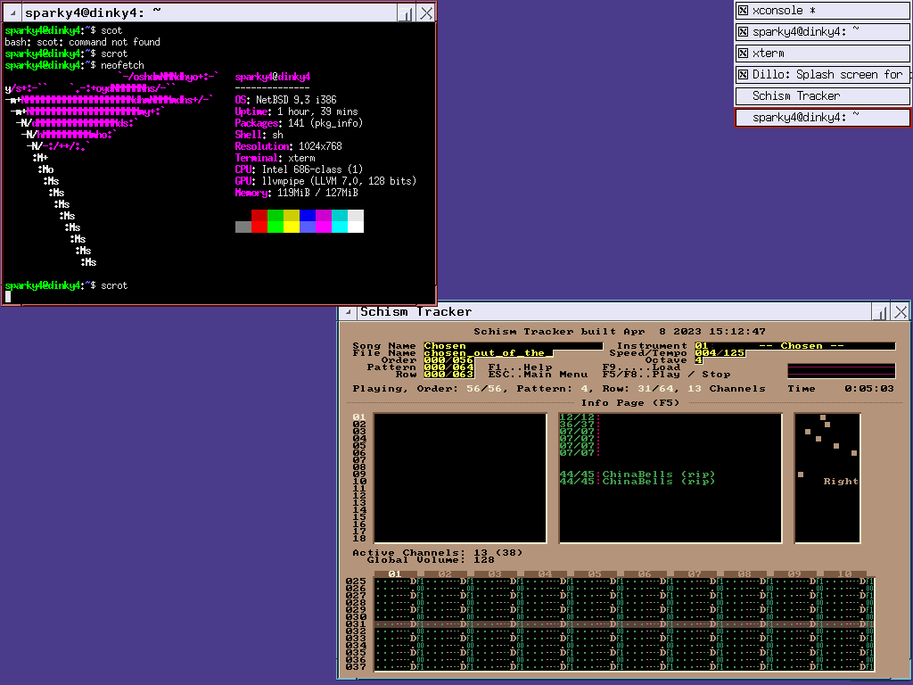
Task: Click the Order field showing 000/056
Action: pos(448,360)
